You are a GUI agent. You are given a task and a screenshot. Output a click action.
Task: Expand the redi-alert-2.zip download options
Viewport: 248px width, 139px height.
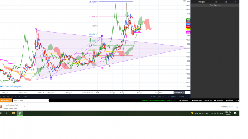coord(25,106)
